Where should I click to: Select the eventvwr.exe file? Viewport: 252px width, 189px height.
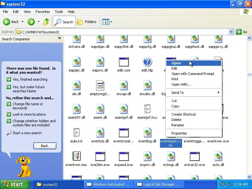(218, 141)
